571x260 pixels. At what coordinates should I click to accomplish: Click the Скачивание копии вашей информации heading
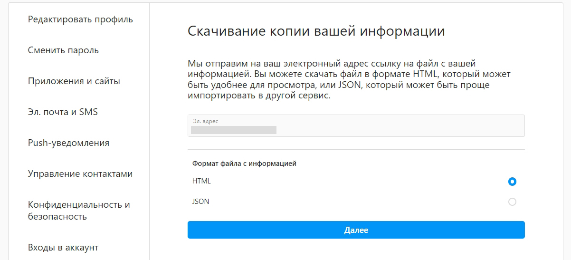pos(316,31)
